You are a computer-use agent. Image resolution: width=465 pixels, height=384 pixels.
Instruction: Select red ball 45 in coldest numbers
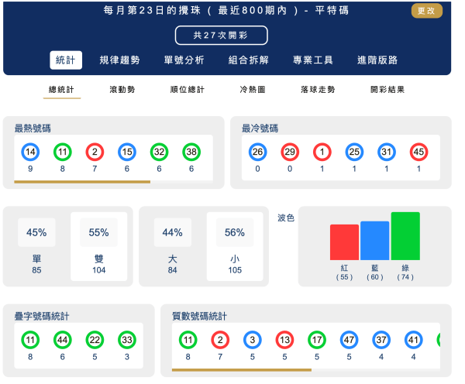coord(418,153)
